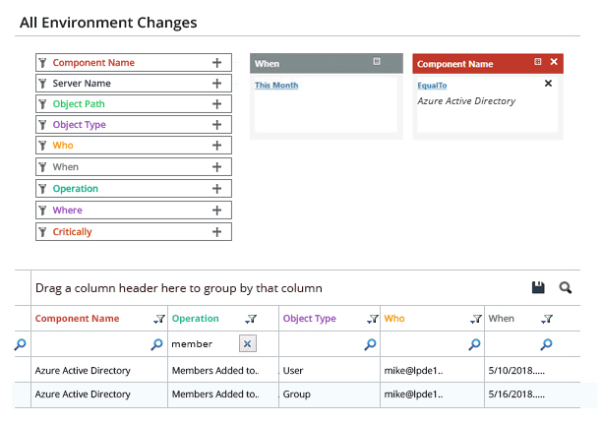The image size is (602, 423).
Task: Click 'mike@lpde1..' in the Group row
Action: pos(413,394)
